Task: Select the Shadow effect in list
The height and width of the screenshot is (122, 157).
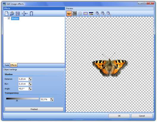Action: (x=15, y=18)
